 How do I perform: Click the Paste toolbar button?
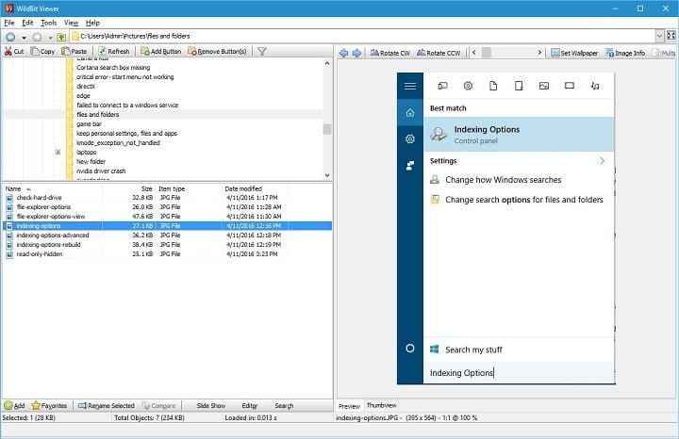point(75,51)
